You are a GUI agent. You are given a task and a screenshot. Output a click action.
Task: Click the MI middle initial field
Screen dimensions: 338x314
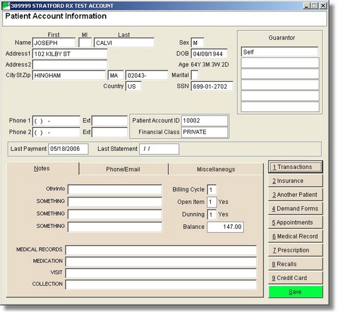click(x=85, y=42)
